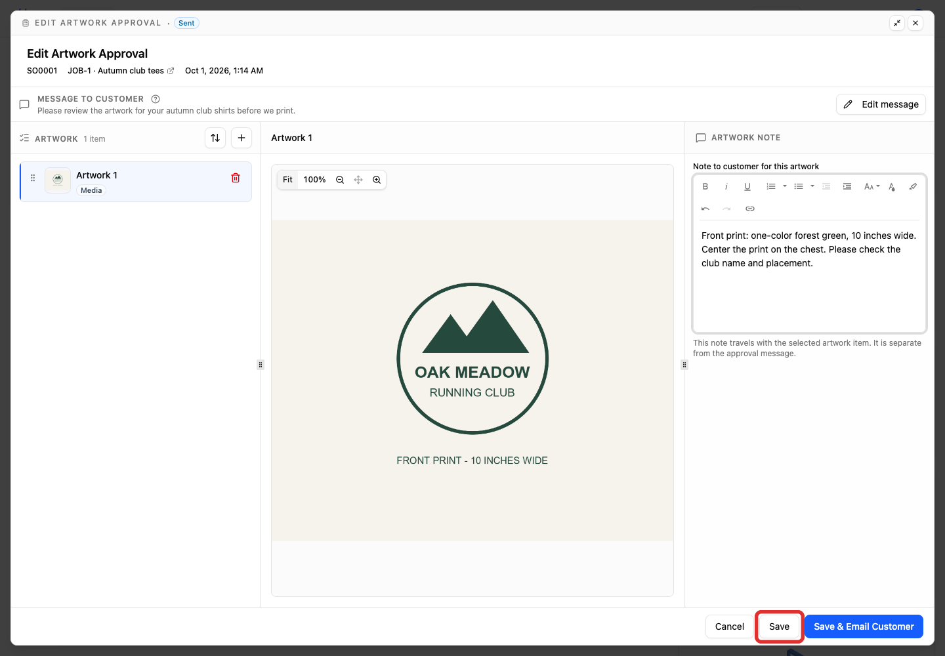Viewport: 945px width, 656px height.
Task: Reset preview zoom to 100%
Action: [314, 180]
